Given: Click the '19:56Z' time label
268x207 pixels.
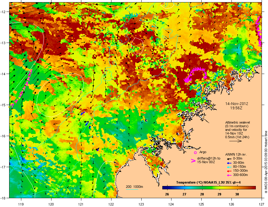Looking at the screenshot, I should click(236, 108).
